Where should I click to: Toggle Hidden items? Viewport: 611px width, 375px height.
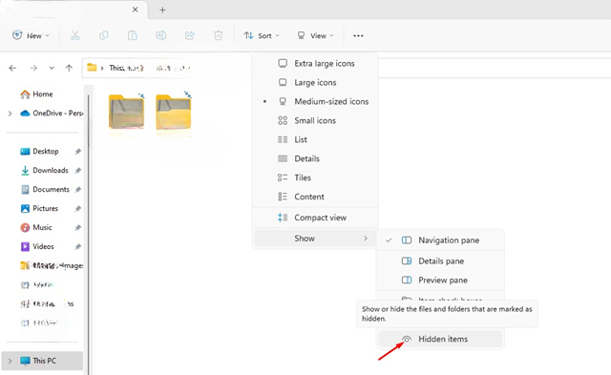(x=440, y=339)
